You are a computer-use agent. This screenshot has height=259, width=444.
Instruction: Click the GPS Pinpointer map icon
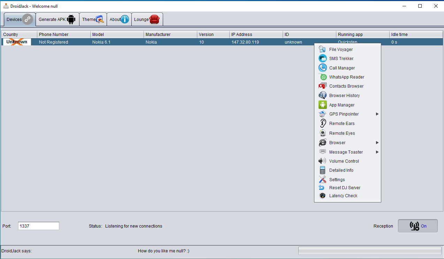322,114
